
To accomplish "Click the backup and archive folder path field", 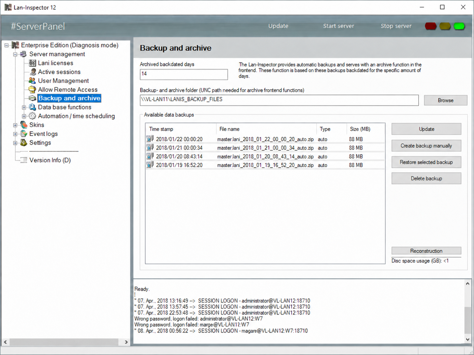I will 279,100.
